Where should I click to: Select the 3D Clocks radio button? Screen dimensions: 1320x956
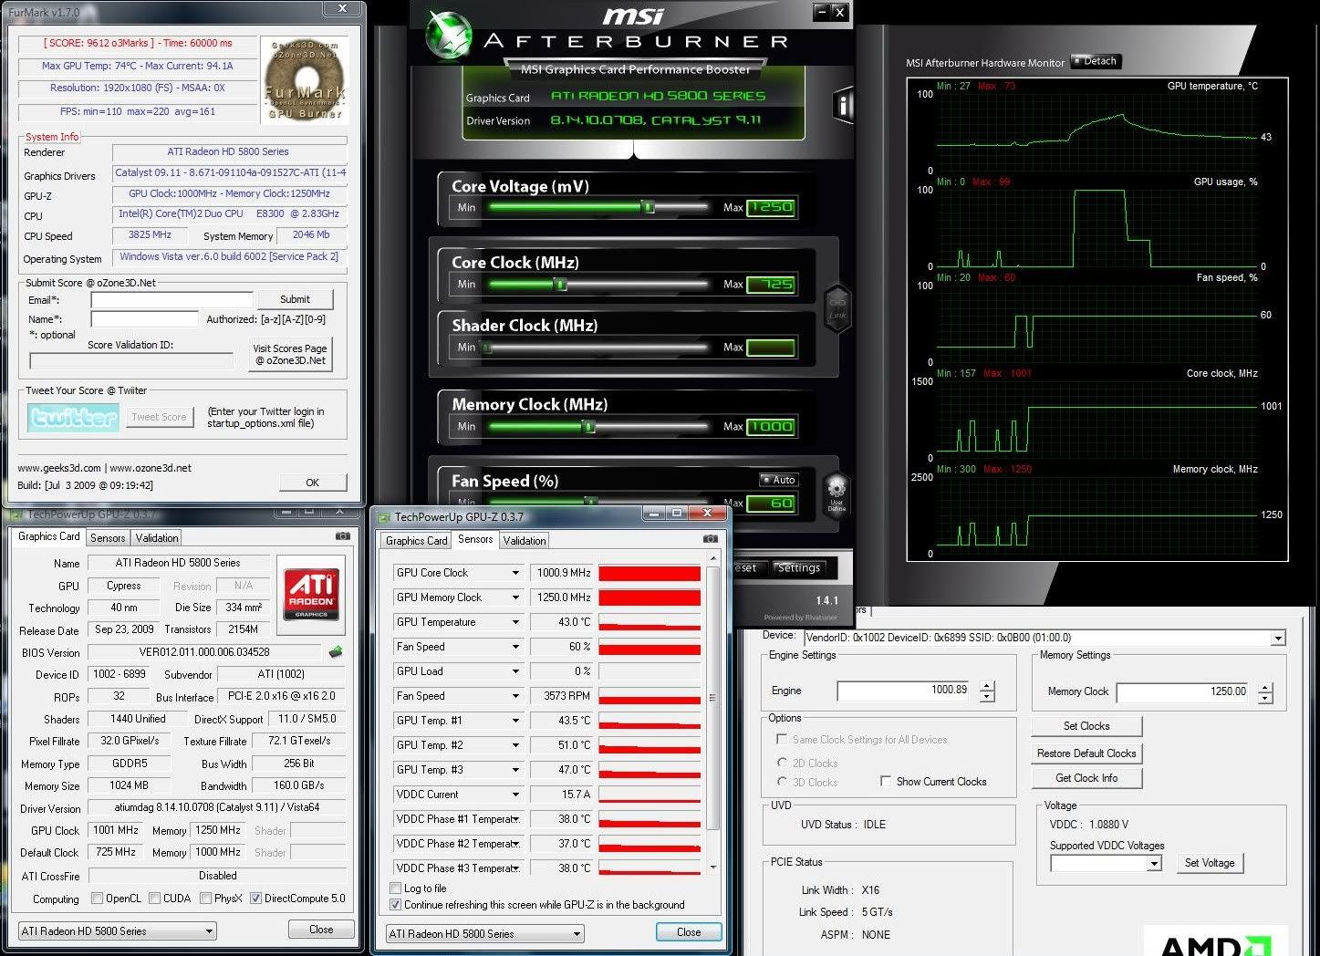pos(783,782)
